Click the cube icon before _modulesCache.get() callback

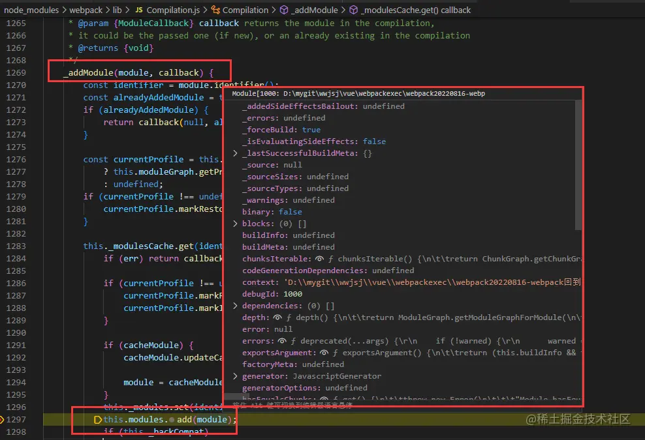[354, 10]
